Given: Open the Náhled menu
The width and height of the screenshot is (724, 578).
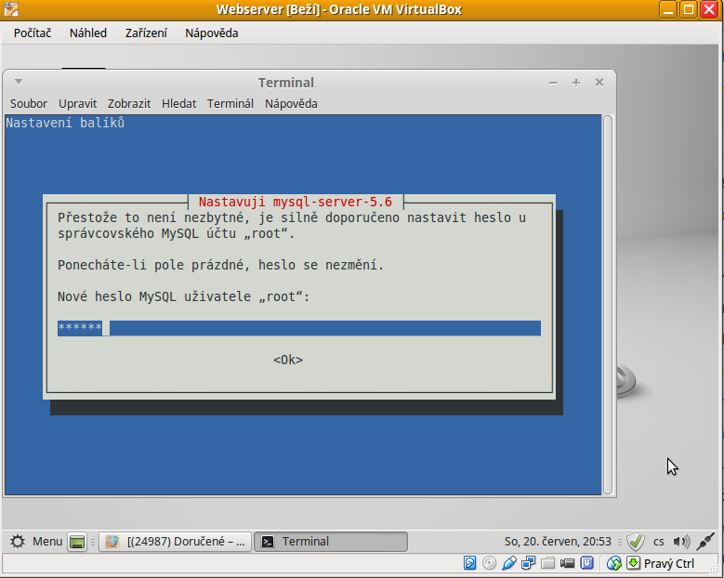Looking at the screenshot, I should pos(88,33).
